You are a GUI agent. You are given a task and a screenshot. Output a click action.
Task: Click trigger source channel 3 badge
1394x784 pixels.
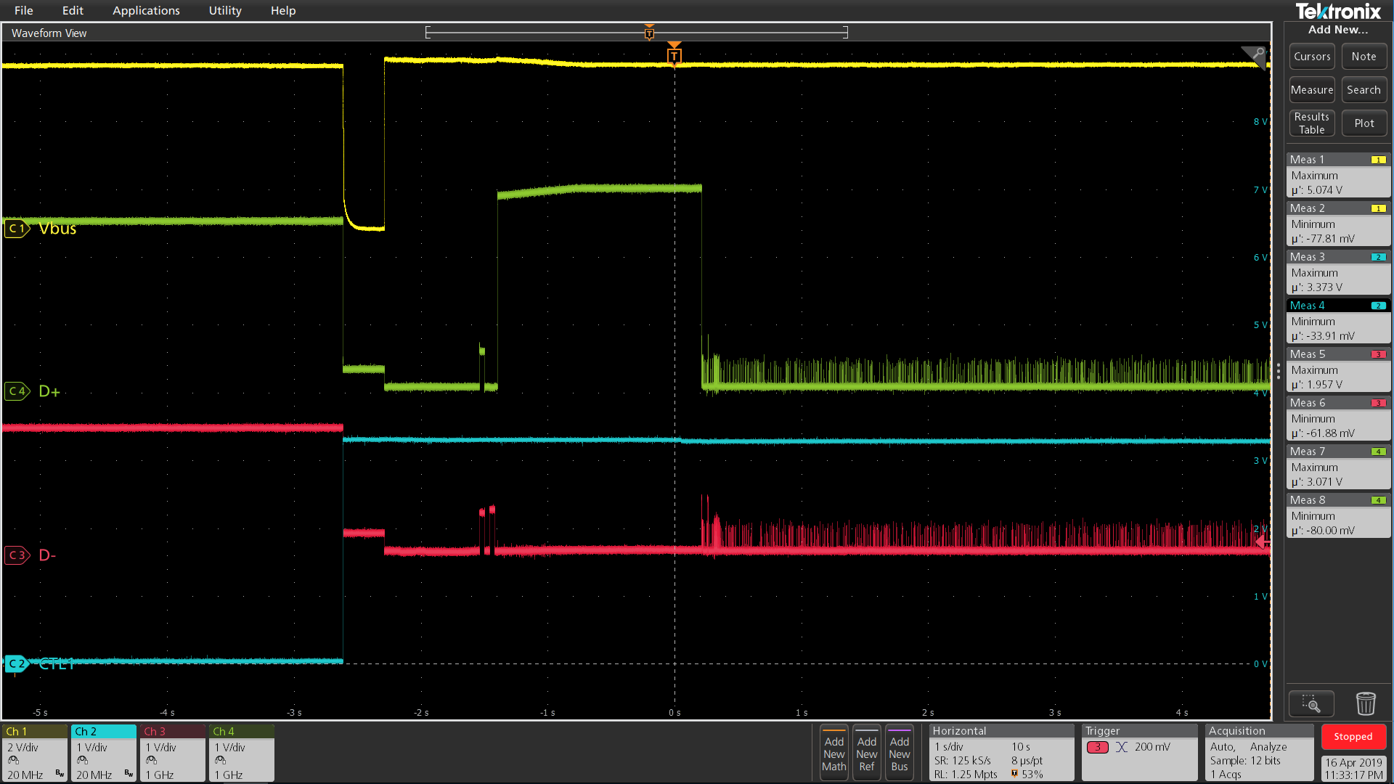point(1097,747)
